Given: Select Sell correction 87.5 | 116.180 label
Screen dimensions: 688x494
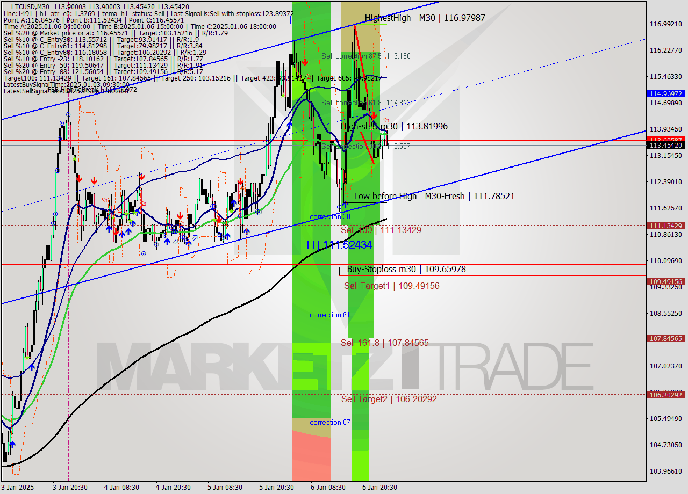Looking at the screenshot, I should (x=366, y=56).
